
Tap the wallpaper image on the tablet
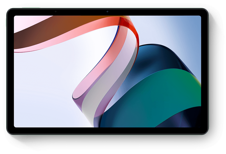(x=107, y=71)
